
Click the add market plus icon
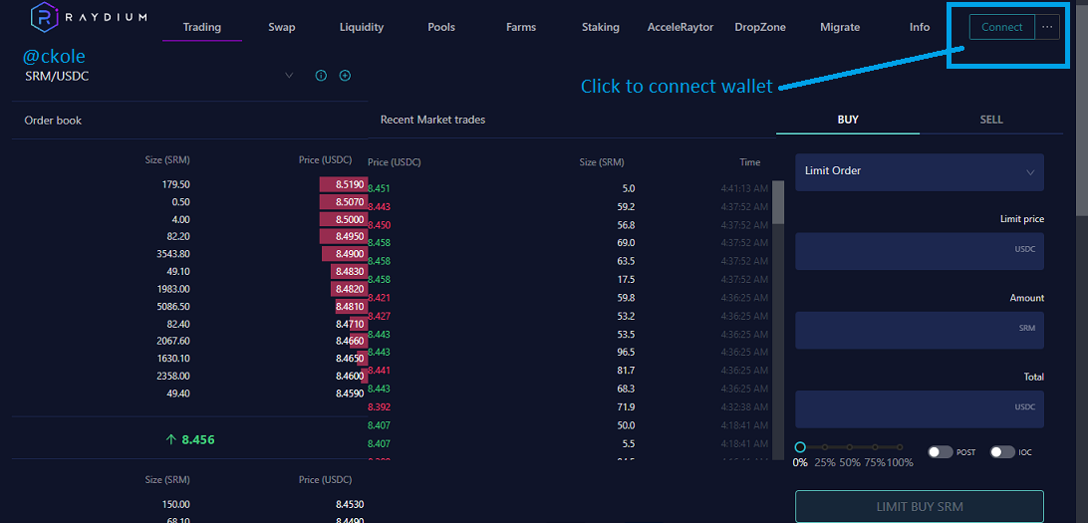[345, 76]
